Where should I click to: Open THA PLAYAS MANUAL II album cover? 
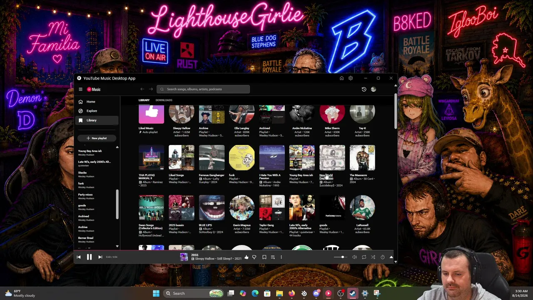(x=151, y=157)
